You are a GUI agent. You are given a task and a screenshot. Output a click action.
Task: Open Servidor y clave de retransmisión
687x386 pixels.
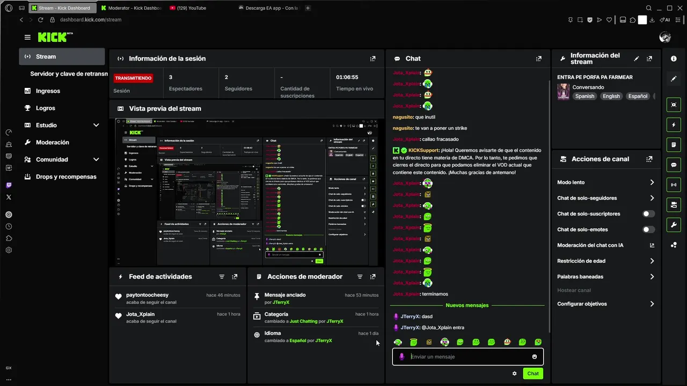[69, 73]
